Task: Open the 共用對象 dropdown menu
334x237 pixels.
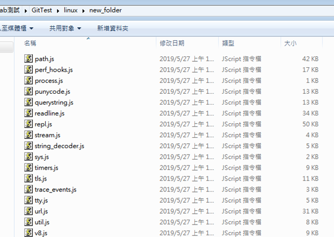Action: click(65, 28)
